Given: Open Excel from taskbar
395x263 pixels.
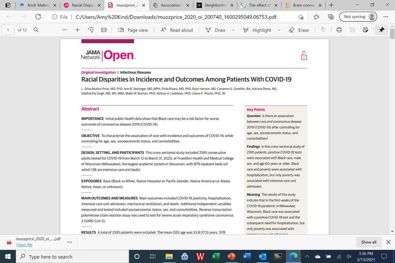Looking at the screenshot, I should [x=216, y=257].
